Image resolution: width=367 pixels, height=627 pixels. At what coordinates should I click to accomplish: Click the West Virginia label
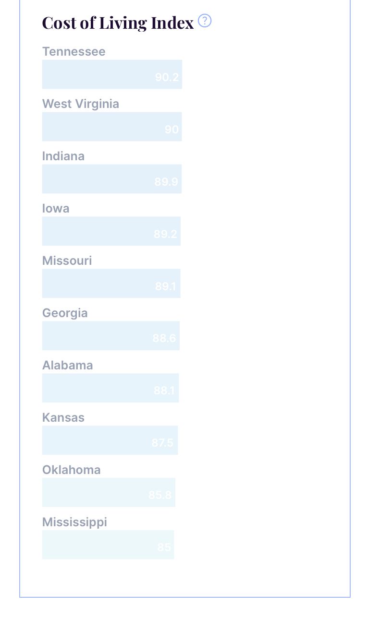coord(81,104)
